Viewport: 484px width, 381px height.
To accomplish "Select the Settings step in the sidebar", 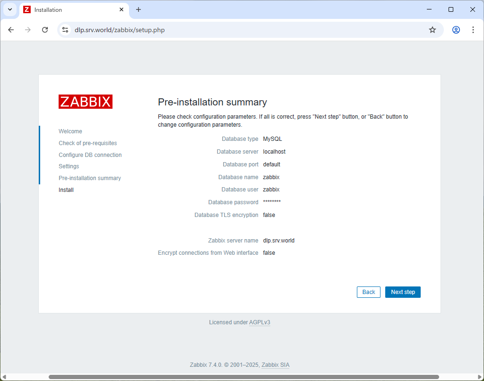I will coord(69,166).
